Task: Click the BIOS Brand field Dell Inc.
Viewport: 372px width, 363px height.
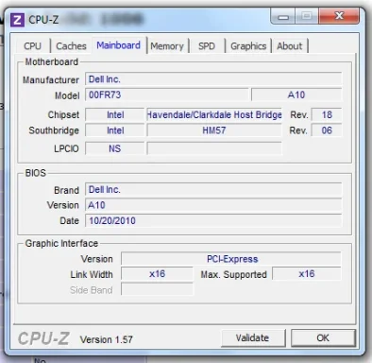Action: [x=213, y=190]
